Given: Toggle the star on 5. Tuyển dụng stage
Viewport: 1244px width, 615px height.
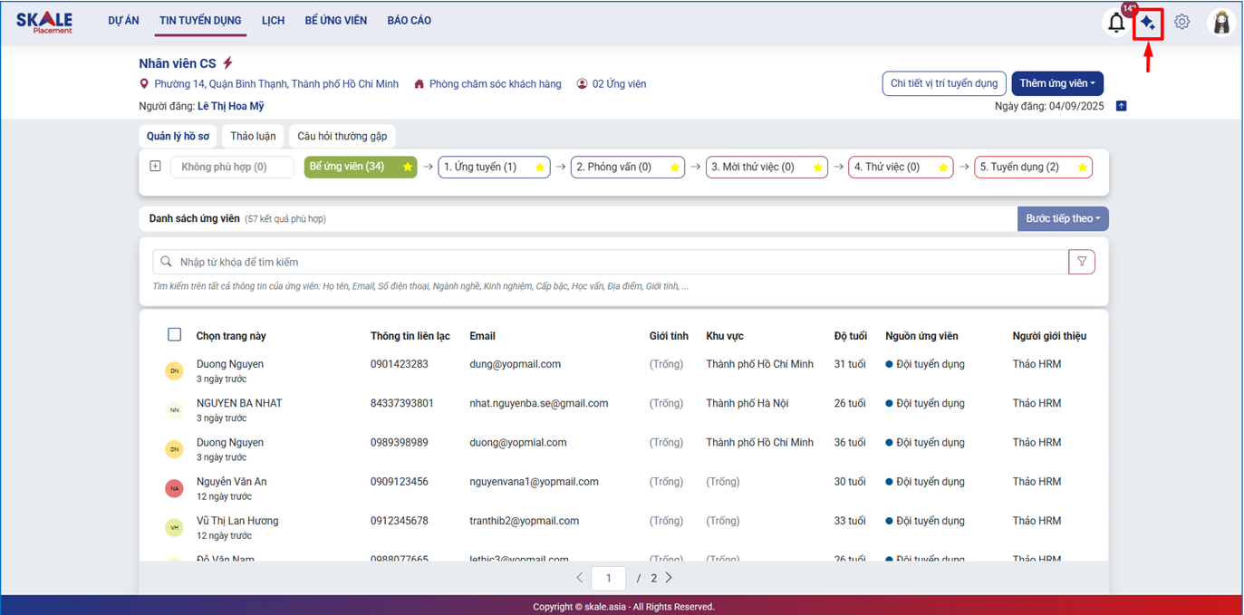Looking at the screenshot, I should 1082,168.
